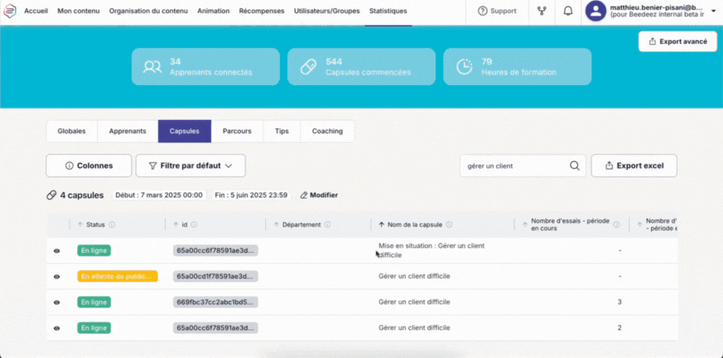723x358 pixels.
Task: Click Modifier to edit date range
Action: (319, 195)
